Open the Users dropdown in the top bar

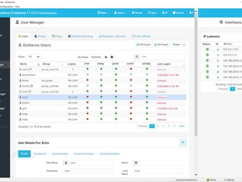(x=120, y=13)
